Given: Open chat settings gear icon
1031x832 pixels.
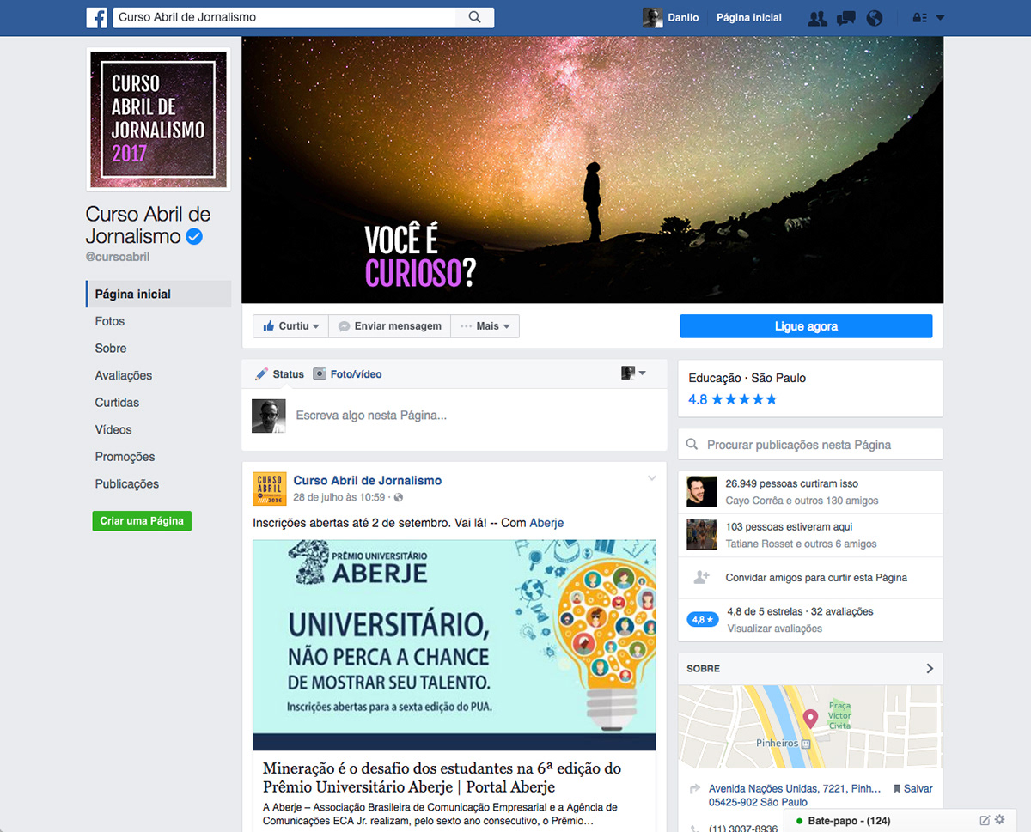Looking at the screenshot, I should [999, 820].
